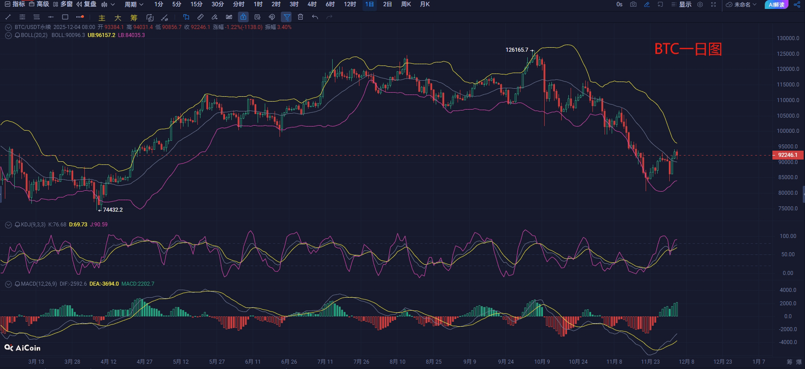Collapse the KDJ indicator panel
805x369 pixels.
(x=8, y=225)
